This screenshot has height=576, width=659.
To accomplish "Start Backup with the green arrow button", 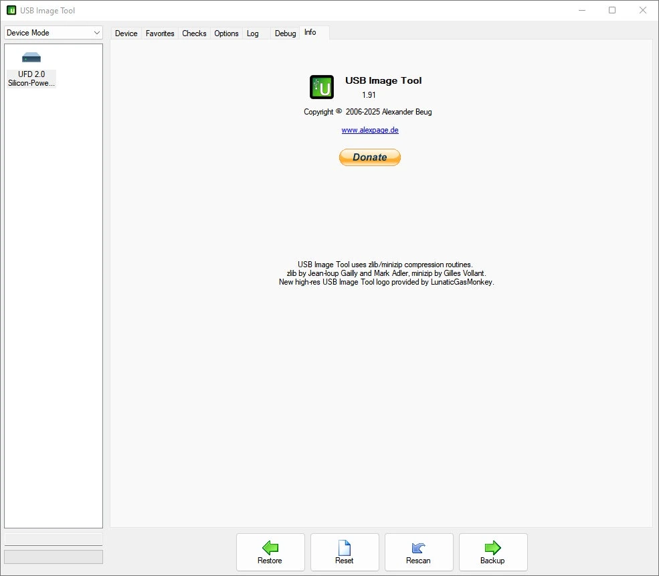I will pos(493,552).
